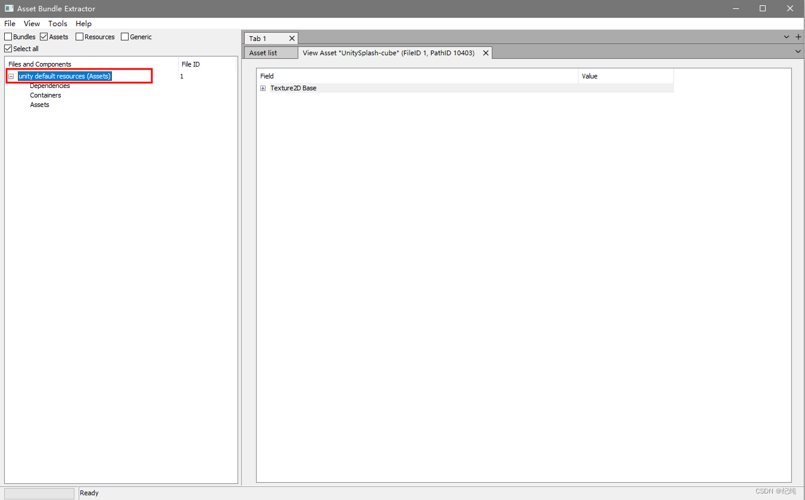Click the Value column header
The height and width of the screenshot is (500, 805).
[626, 76]
